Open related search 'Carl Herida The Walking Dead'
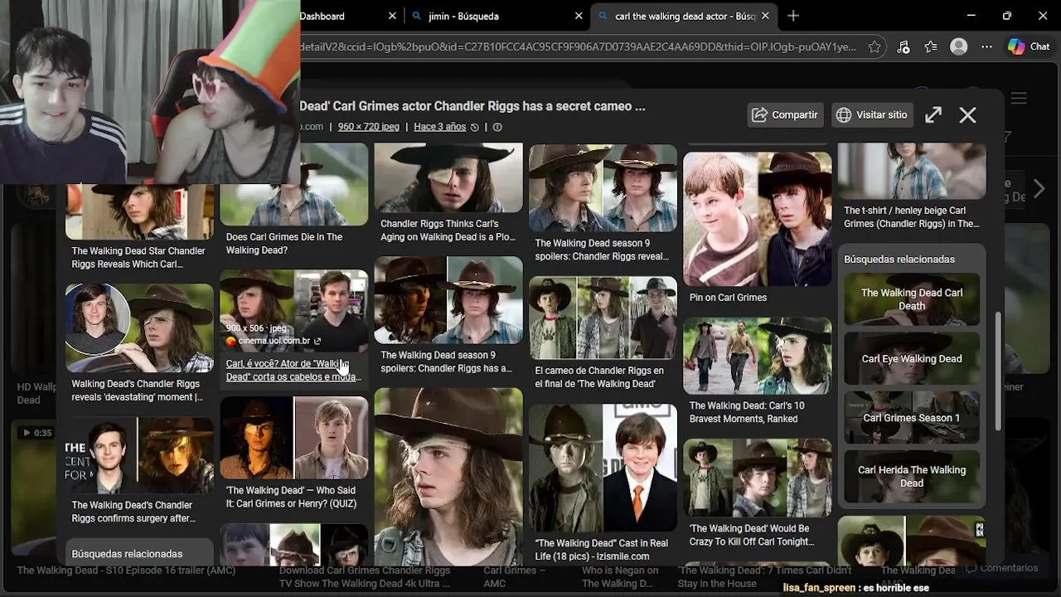 912,477
